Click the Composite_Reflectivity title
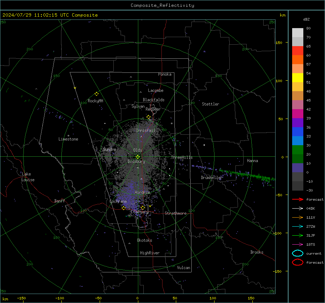This screenshot has height=303, width=325. coord(162,5)
